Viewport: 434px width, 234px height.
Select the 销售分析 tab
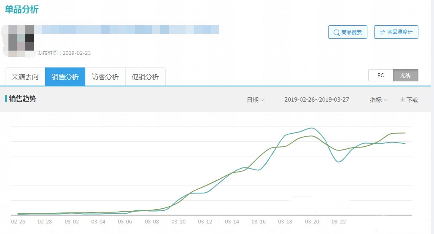coord(65,77)
